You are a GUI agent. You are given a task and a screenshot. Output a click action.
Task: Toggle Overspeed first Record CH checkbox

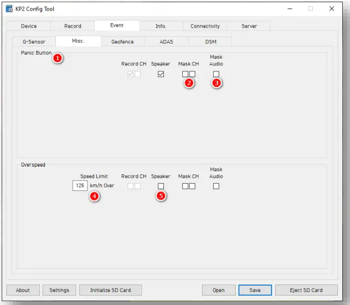point(131,186)
